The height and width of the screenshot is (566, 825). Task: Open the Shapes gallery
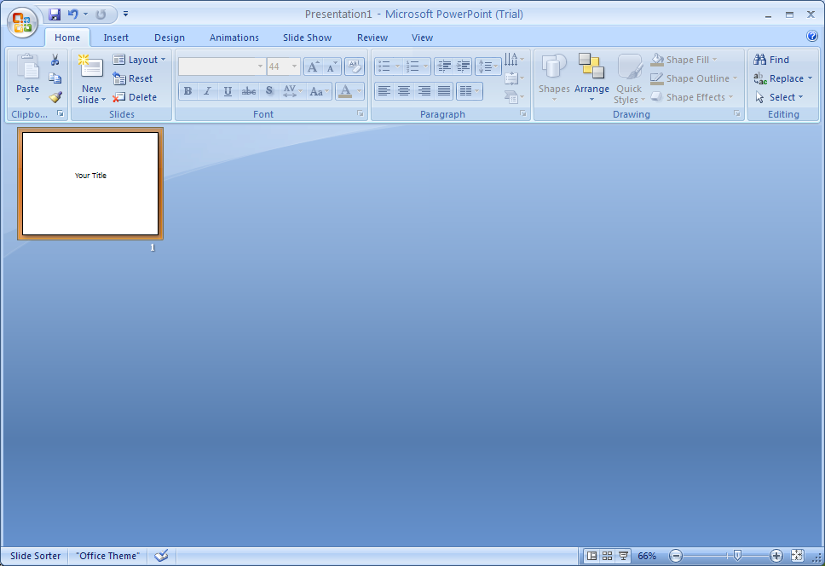coord(554,78)
